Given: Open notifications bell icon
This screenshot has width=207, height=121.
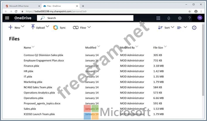Looking at the screenshot, I should [x=169, y=18].
